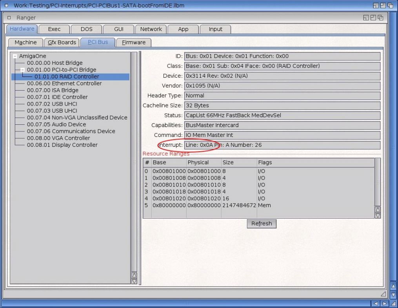The image size is (398, 308).
Task: Click the Ranger window zoom gadget
Action: [373, 18]
